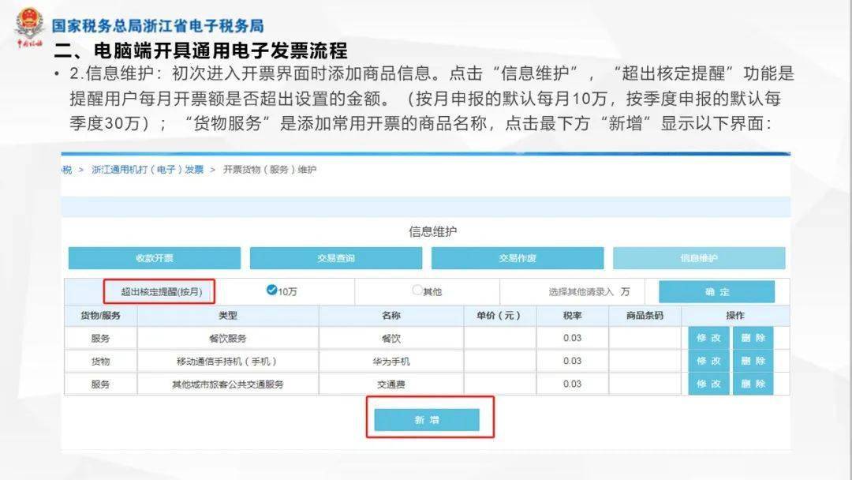Viewport: 852px width, 480px height.
Task: Click the national tax emblem logo
Action: tap(29, 25)
